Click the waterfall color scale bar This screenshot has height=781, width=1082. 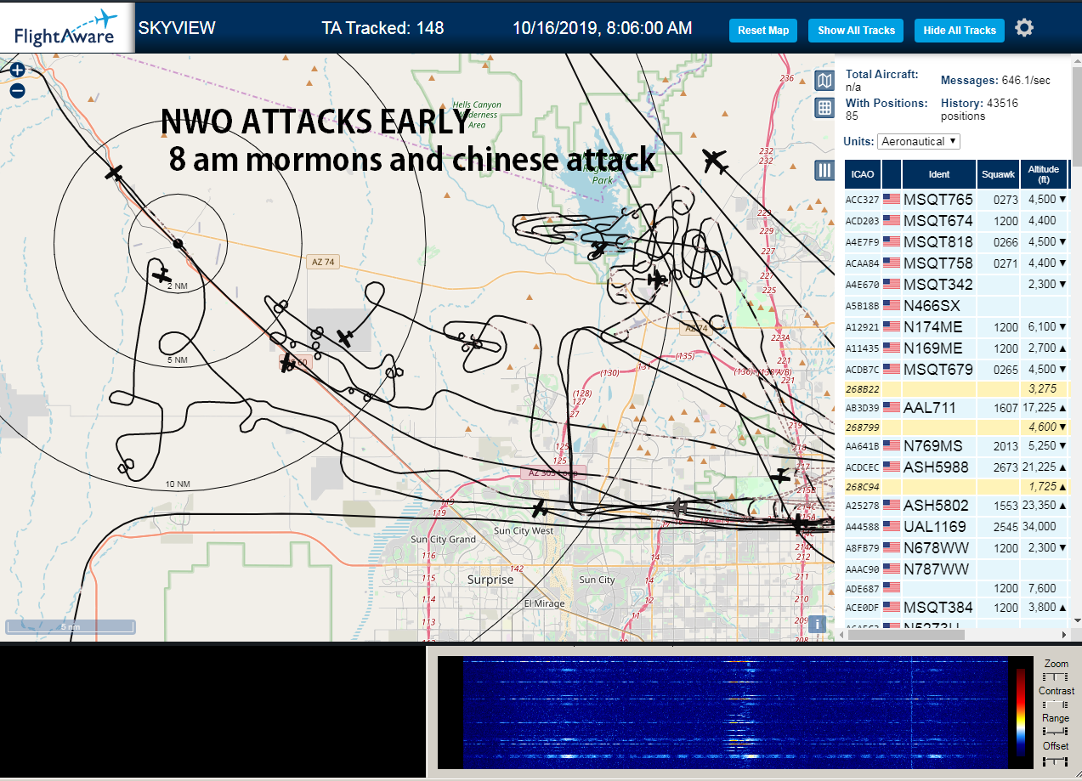click(x=1021, y=712)
